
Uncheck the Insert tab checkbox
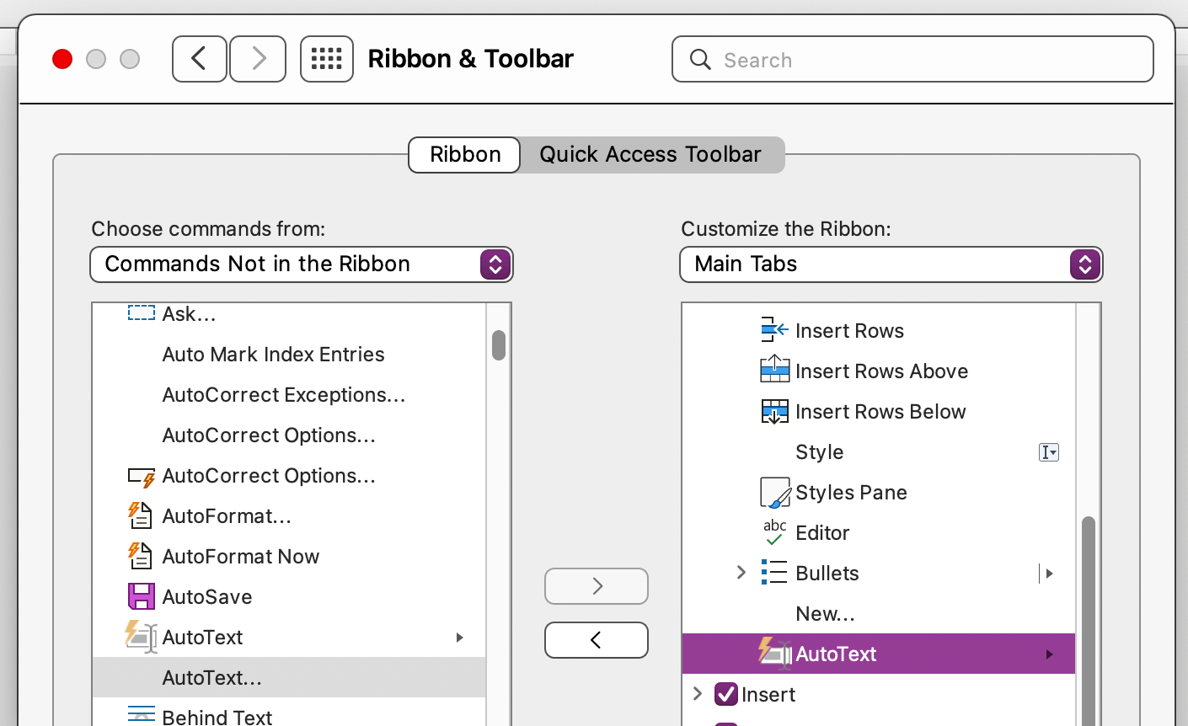[726, 694]
